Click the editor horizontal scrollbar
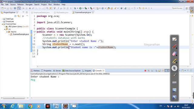Image resolution: width=194 pixels, height=109 pixels. [112, 67]
